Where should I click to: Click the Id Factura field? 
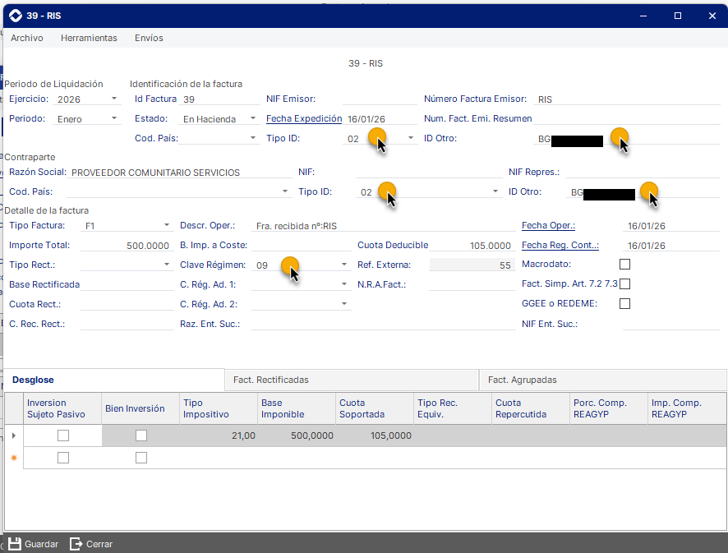(x=219, y=99)
